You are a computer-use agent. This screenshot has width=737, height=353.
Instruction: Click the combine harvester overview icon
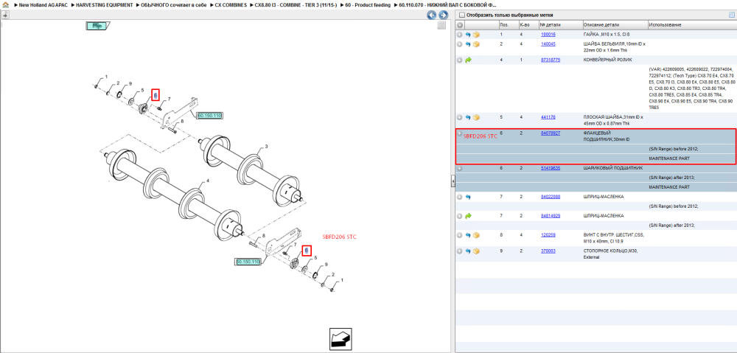[97, 26]
